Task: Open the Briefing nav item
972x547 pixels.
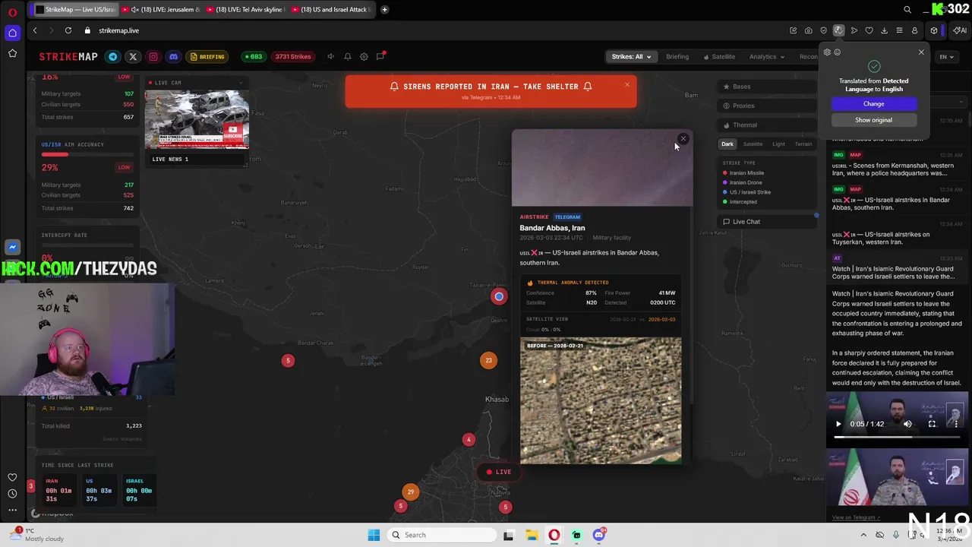Action: coord(677,56)
